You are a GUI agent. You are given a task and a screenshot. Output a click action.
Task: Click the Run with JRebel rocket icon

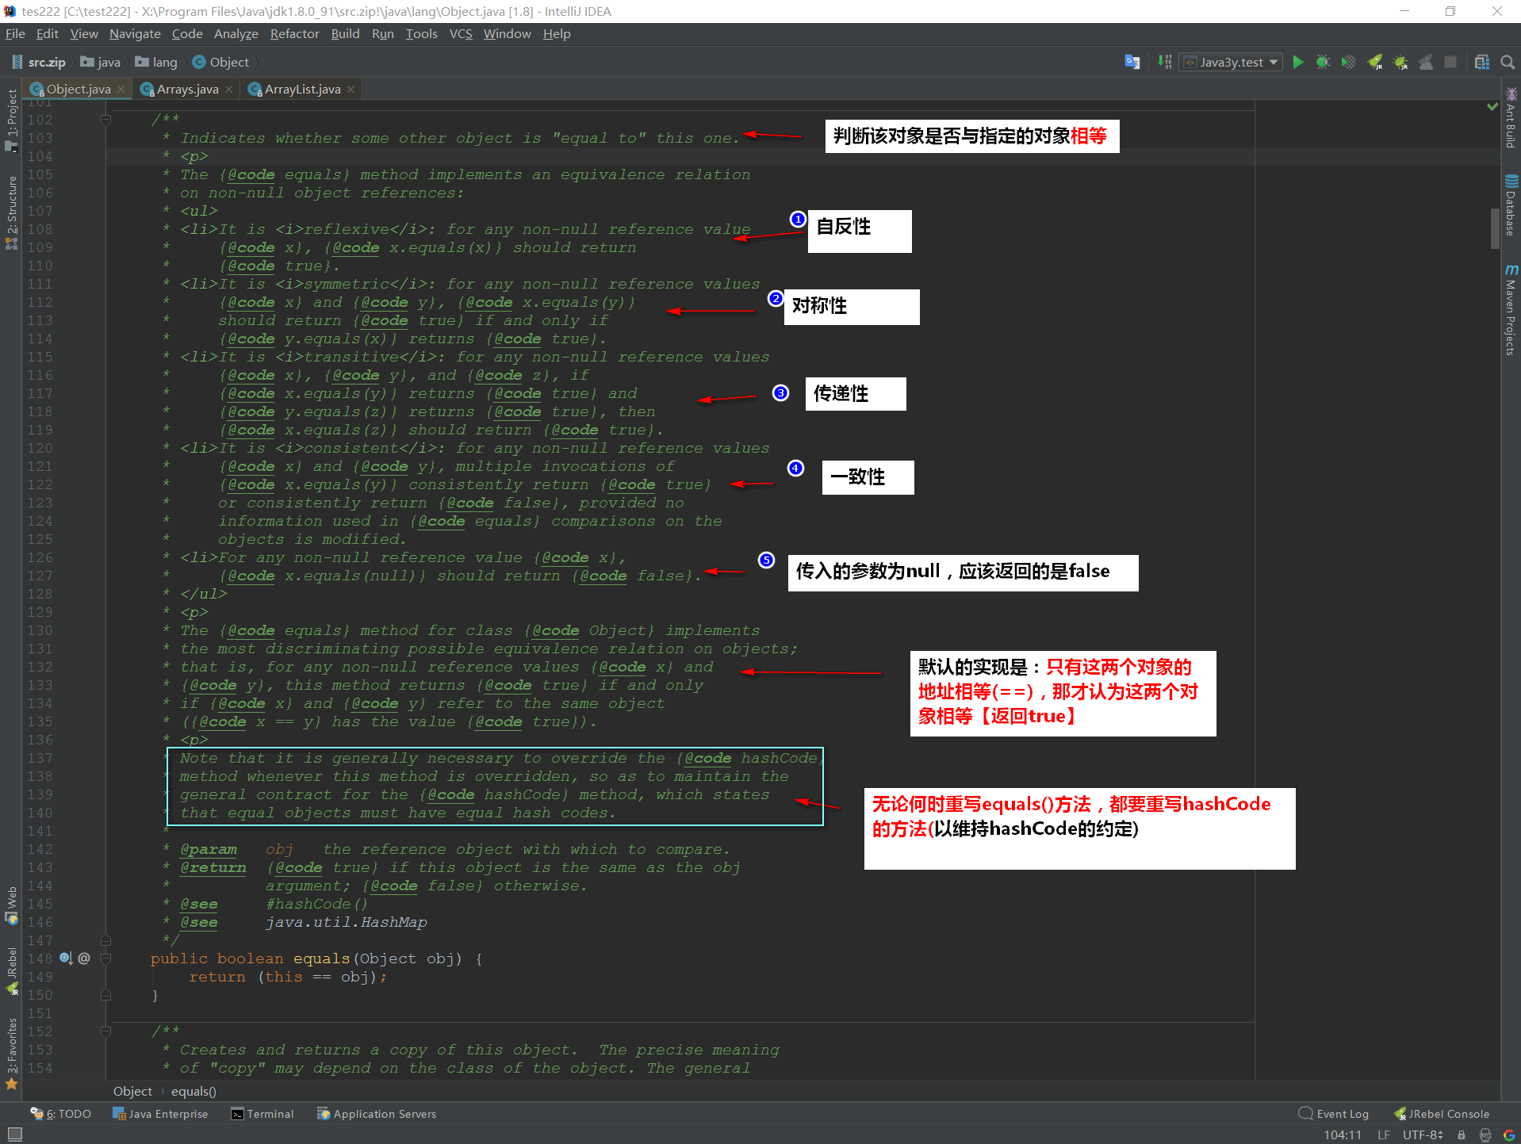coord(1375,62)
